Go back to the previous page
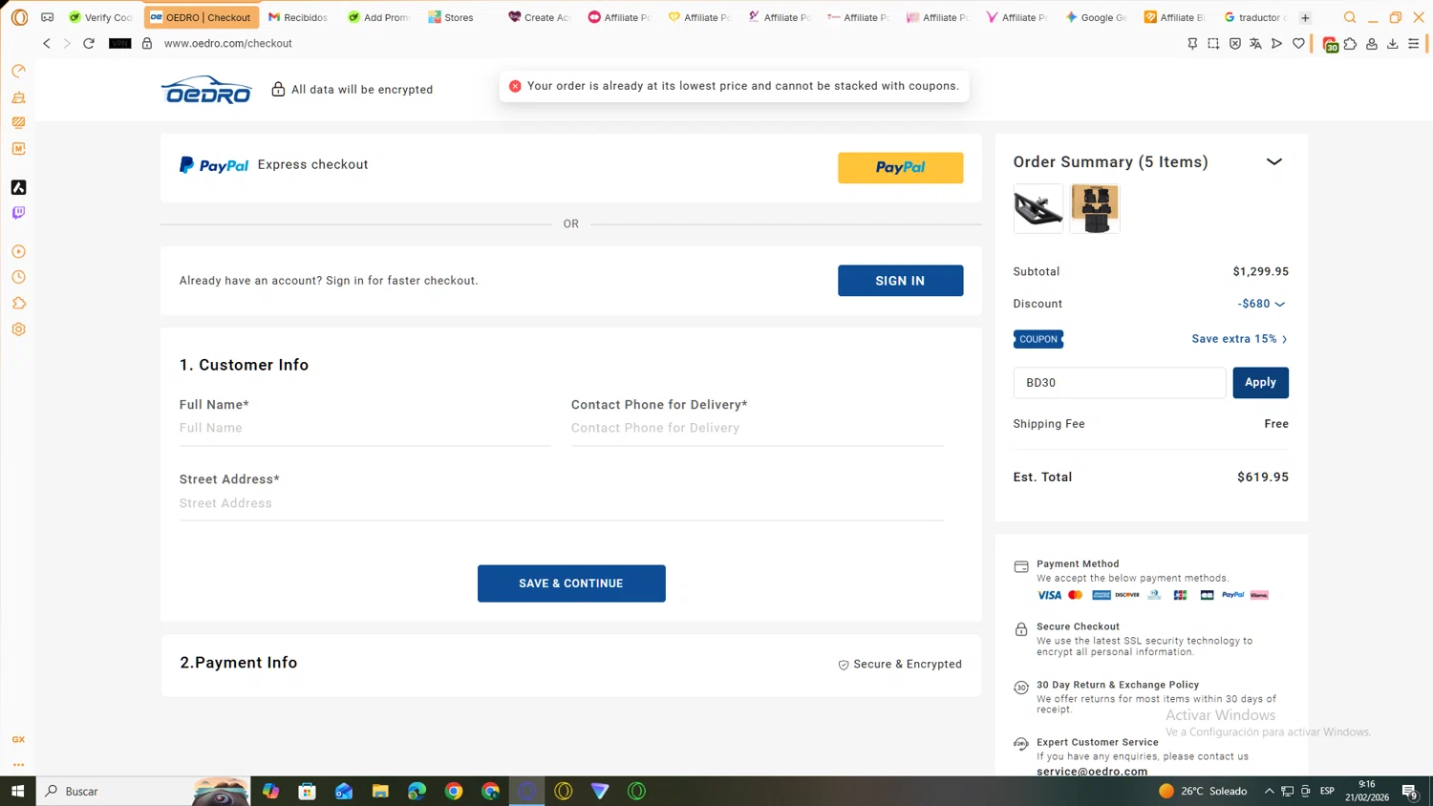1433x806 pixels. [47, 43]
